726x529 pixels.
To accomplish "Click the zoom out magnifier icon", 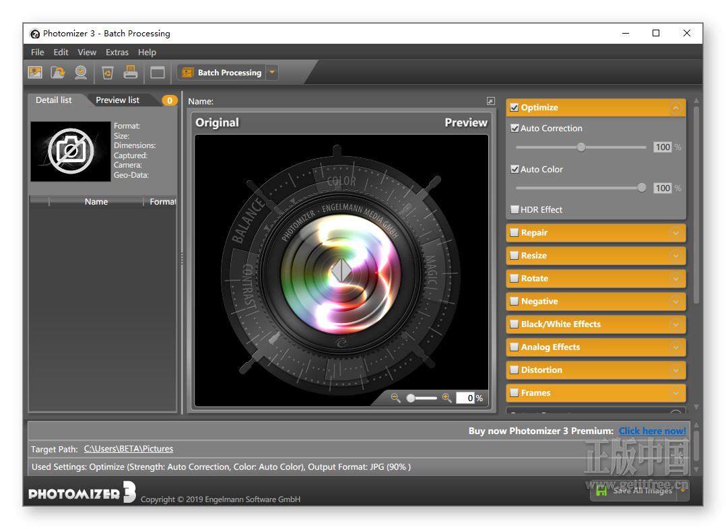I will 395,398.
